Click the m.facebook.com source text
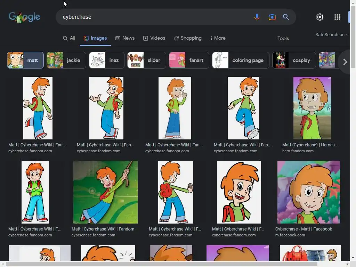 [290, 235]
